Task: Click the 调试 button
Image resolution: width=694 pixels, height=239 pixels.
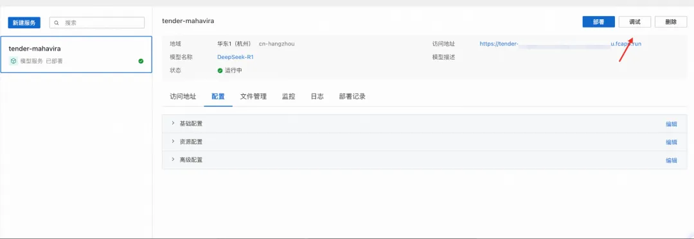Action: coord(635,22)
